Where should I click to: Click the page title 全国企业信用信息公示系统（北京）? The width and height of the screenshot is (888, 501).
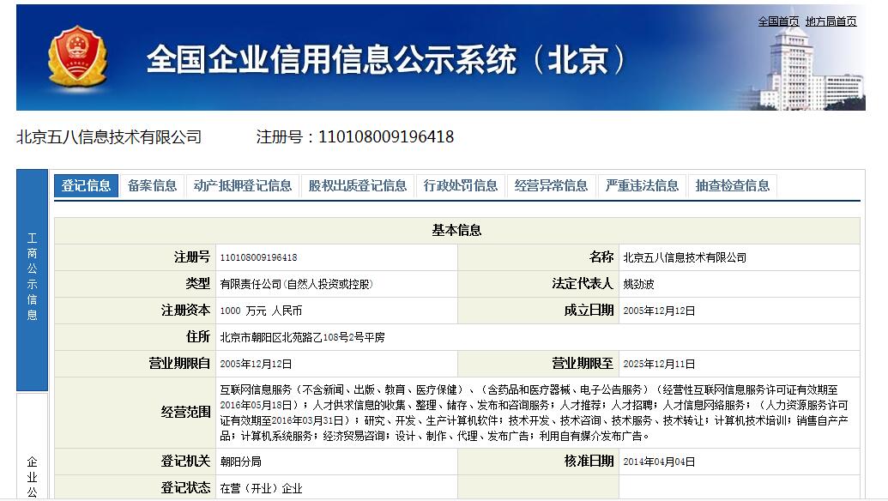tap(386, 59)
